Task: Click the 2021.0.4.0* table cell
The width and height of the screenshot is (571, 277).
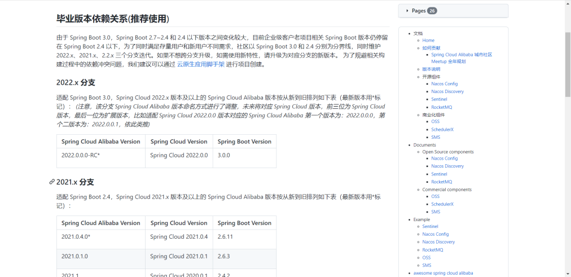Action: click(101, 239)
